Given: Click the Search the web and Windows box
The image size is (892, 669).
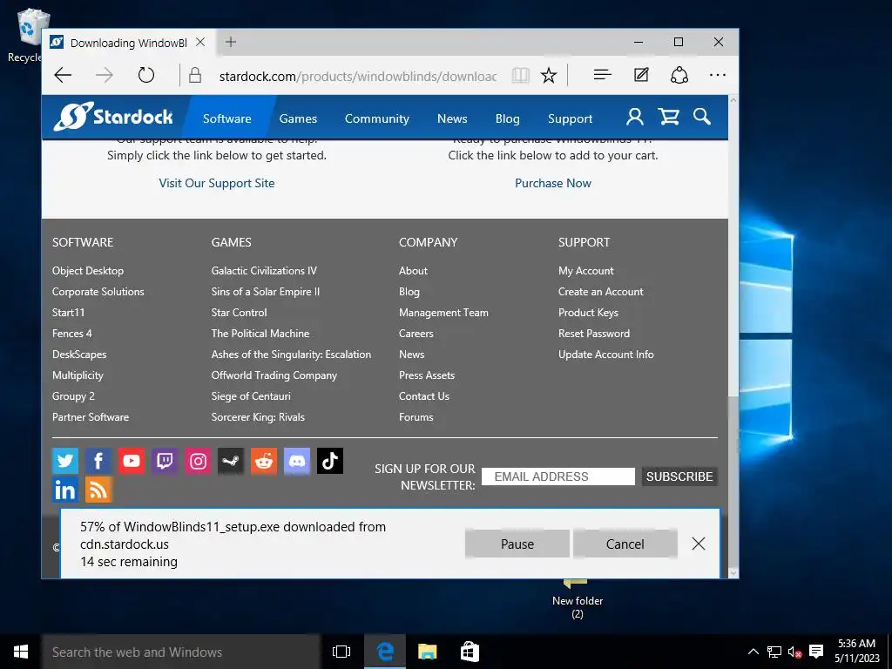Looking at the screenshot, I should (181, 652).
